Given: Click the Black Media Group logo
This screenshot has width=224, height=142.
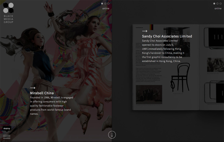Looking at the screenshot, I should (8, 13).
